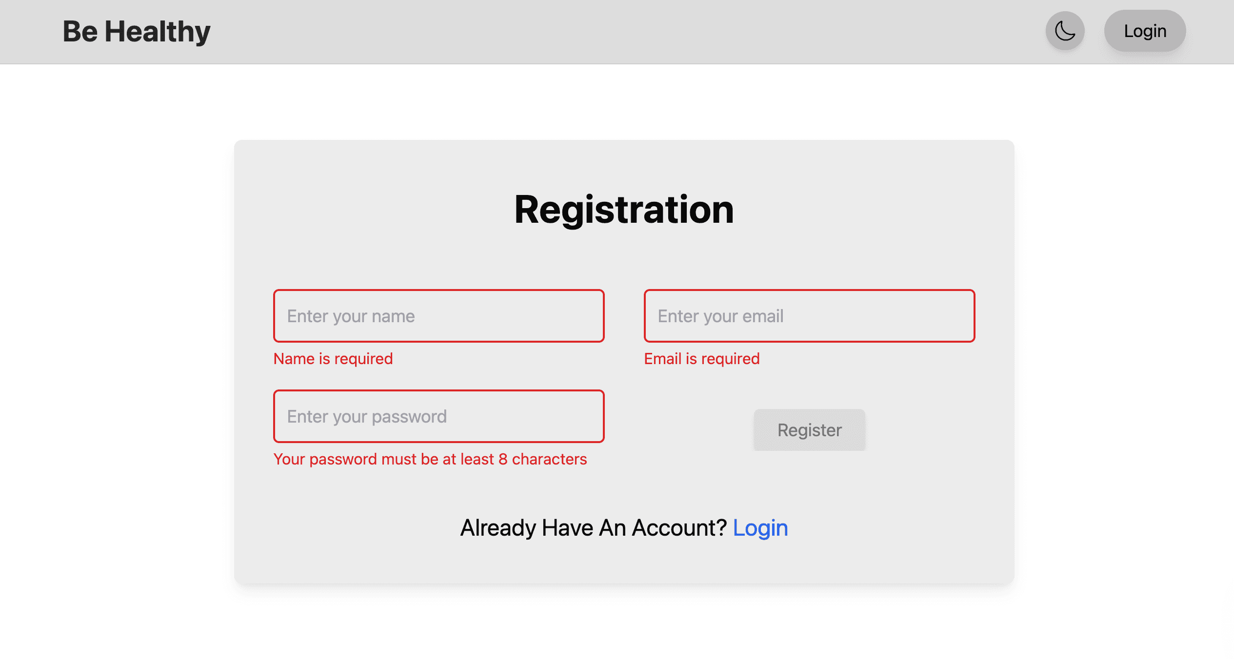
Task: Click the Name is required error message
Action: point(333,359)
